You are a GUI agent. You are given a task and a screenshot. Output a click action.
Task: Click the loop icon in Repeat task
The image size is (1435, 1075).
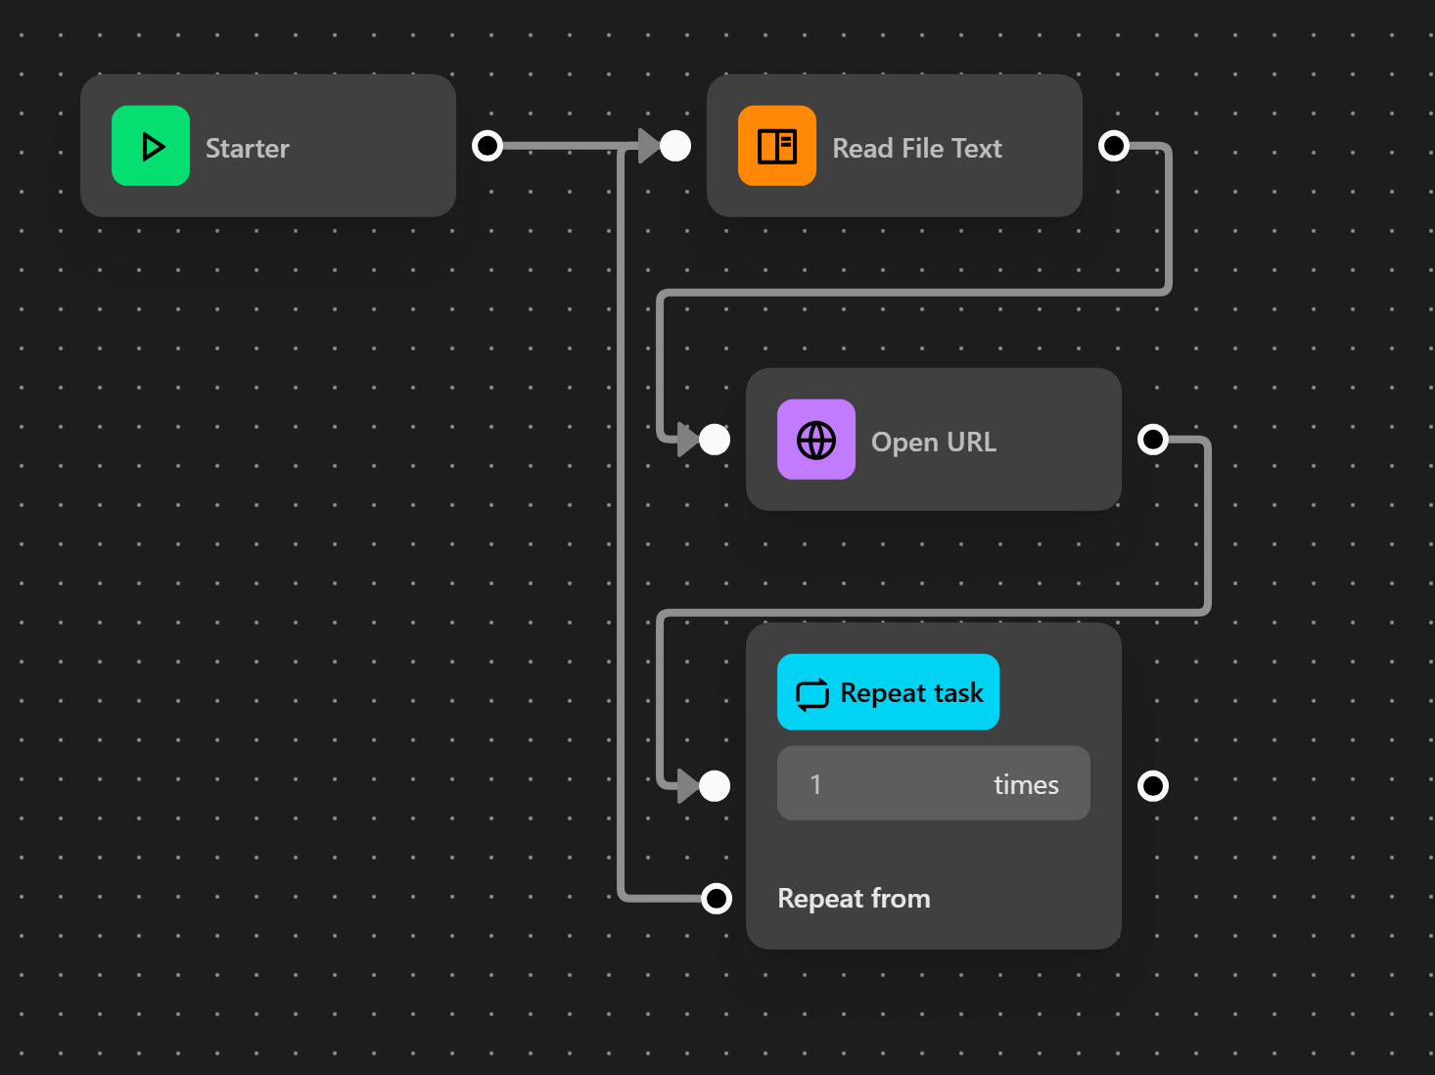[811, 693]
